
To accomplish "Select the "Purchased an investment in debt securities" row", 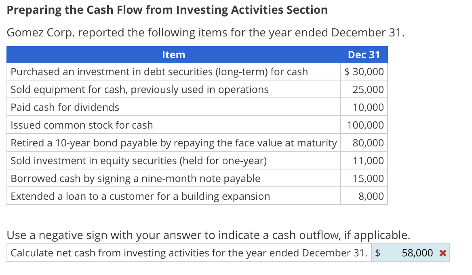I will (159, 72).
